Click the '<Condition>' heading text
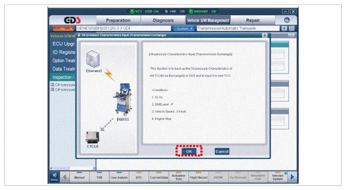The width and height of the screenshot is (346, 190). [160, 90]
